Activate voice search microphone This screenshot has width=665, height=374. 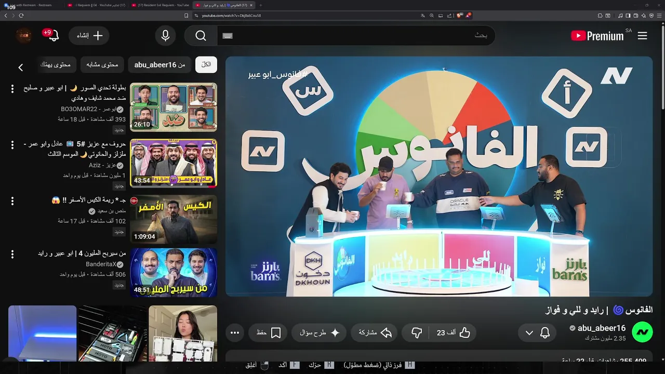point(165,36)
